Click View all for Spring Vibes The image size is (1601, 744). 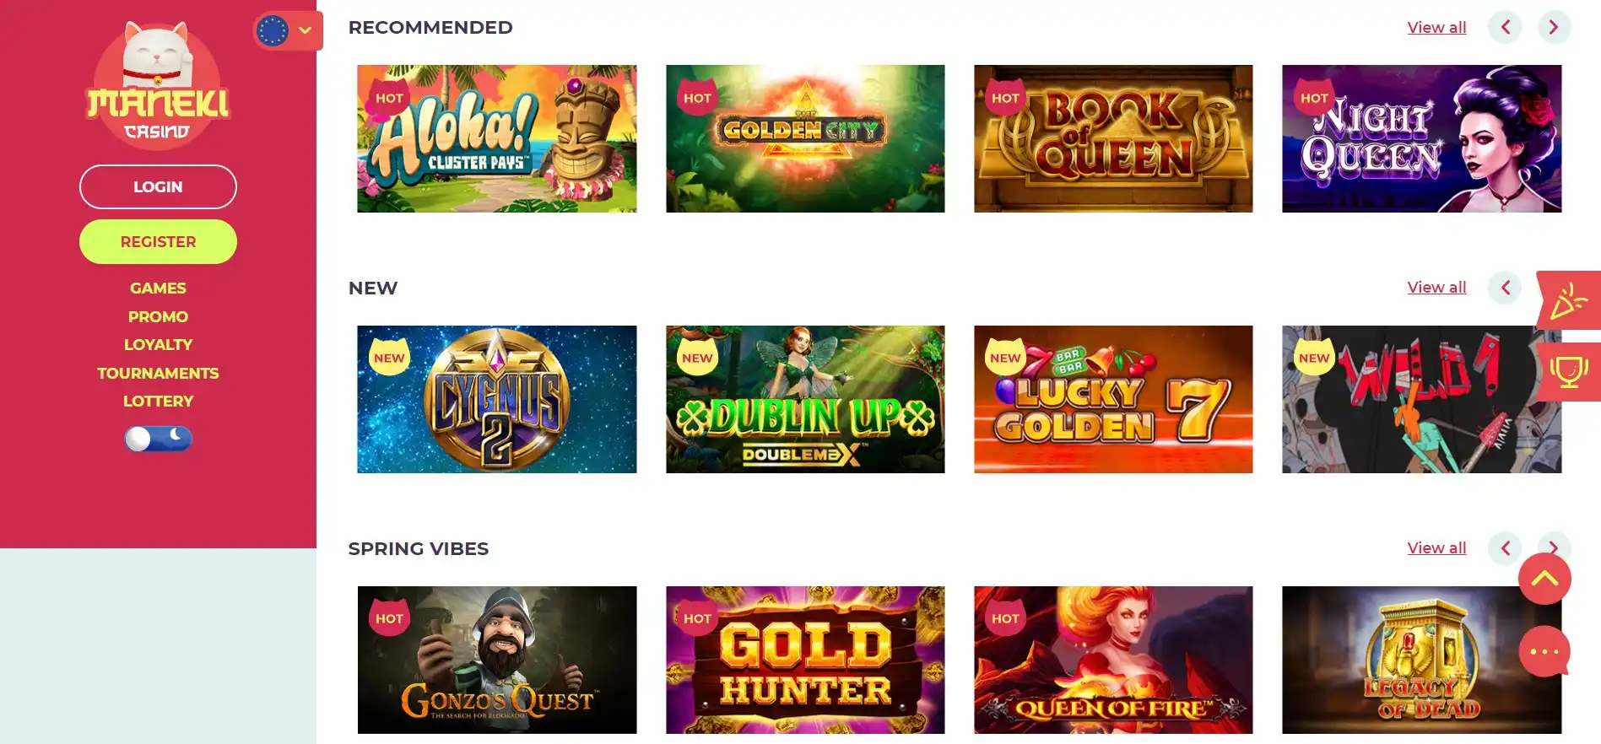pos(1436,547)
